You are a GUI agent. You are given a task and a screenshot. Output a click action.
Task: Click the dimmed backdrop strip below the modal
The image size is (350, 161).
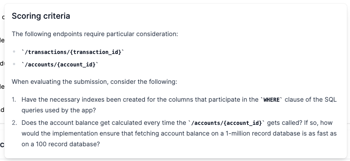pyautogui.click(x=175, y=160)
